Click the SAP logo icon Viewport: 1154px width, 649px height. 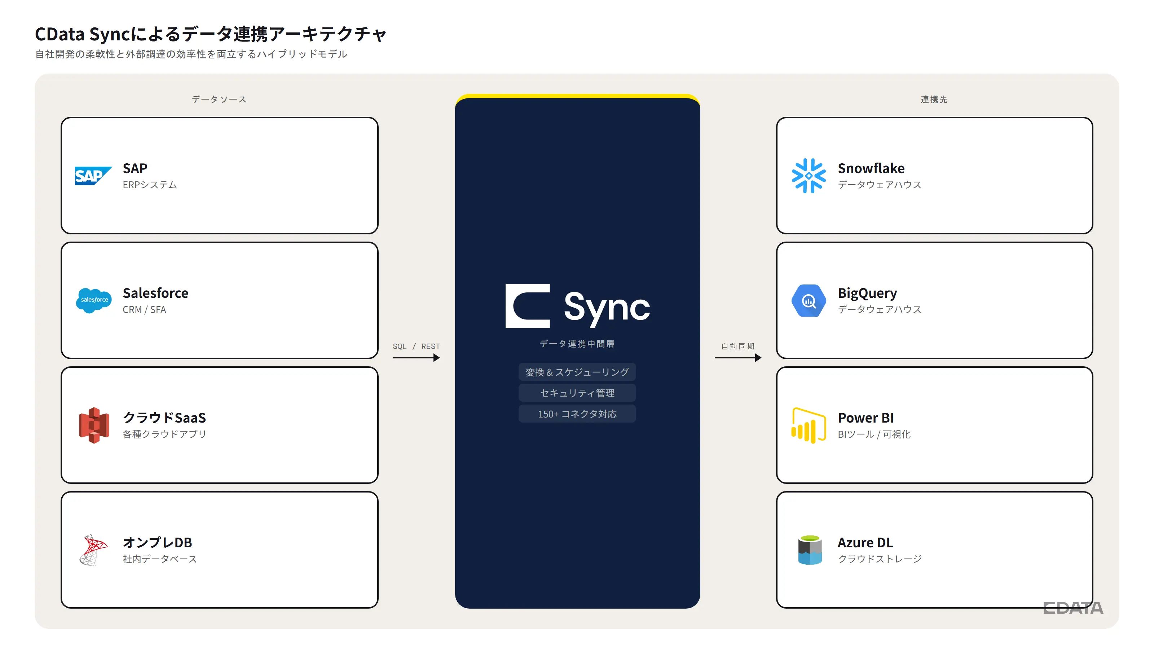click(93, 176)
